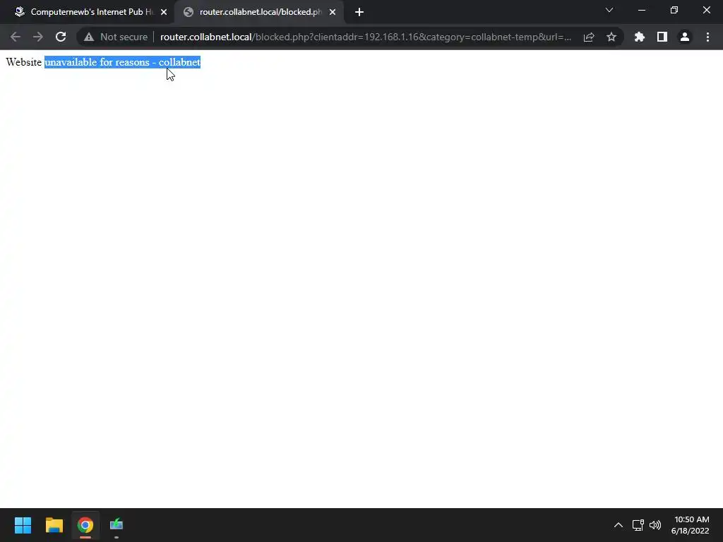
Task: Open the clock showing 10:50 AM
Action: coord(691,525)
